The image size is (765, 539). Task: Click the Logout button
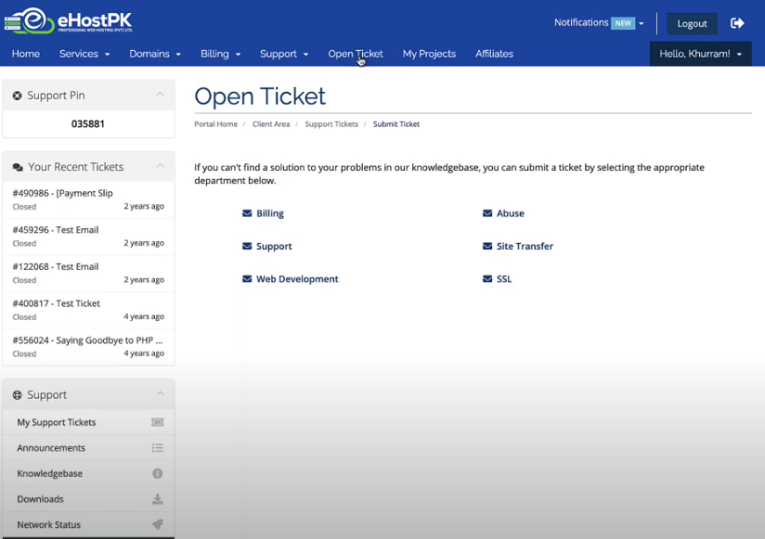point(692,23)
